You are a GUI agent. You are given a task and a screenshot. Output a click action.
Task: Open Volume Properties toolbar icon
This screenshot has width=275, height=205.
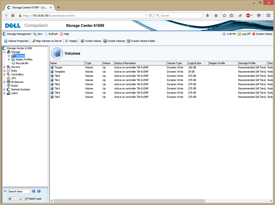pyautogui.click(x=5, y=41)
